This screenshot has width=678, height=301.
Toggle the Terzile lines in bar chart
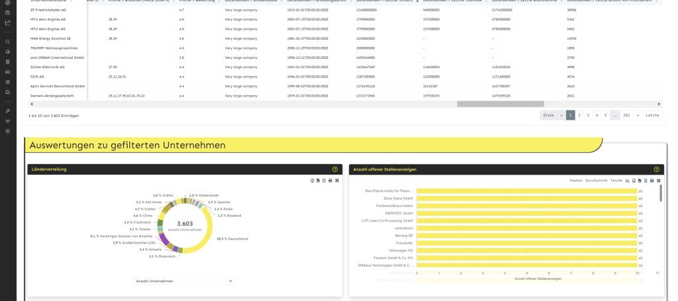(x=616, y=181)
